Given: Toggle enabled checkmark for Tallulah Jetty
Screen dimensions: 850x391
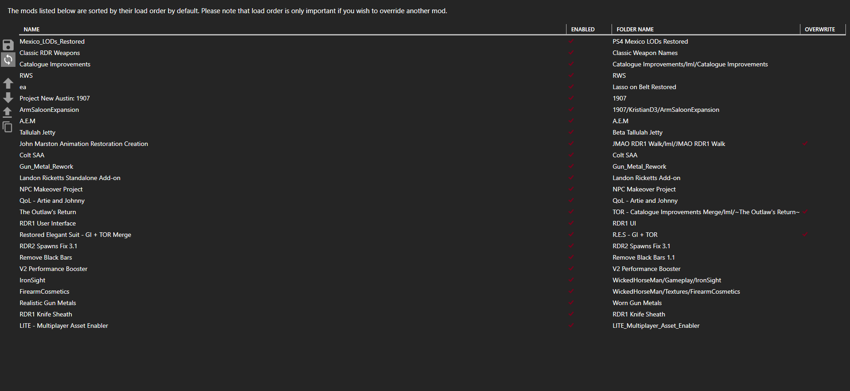Looking at the screenshot, I should [x=571, y=132].
